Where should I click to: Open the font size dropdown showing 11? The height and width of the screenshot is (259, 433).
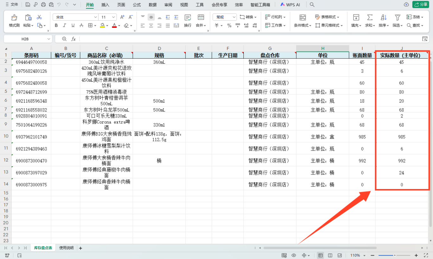click(114, 17)
